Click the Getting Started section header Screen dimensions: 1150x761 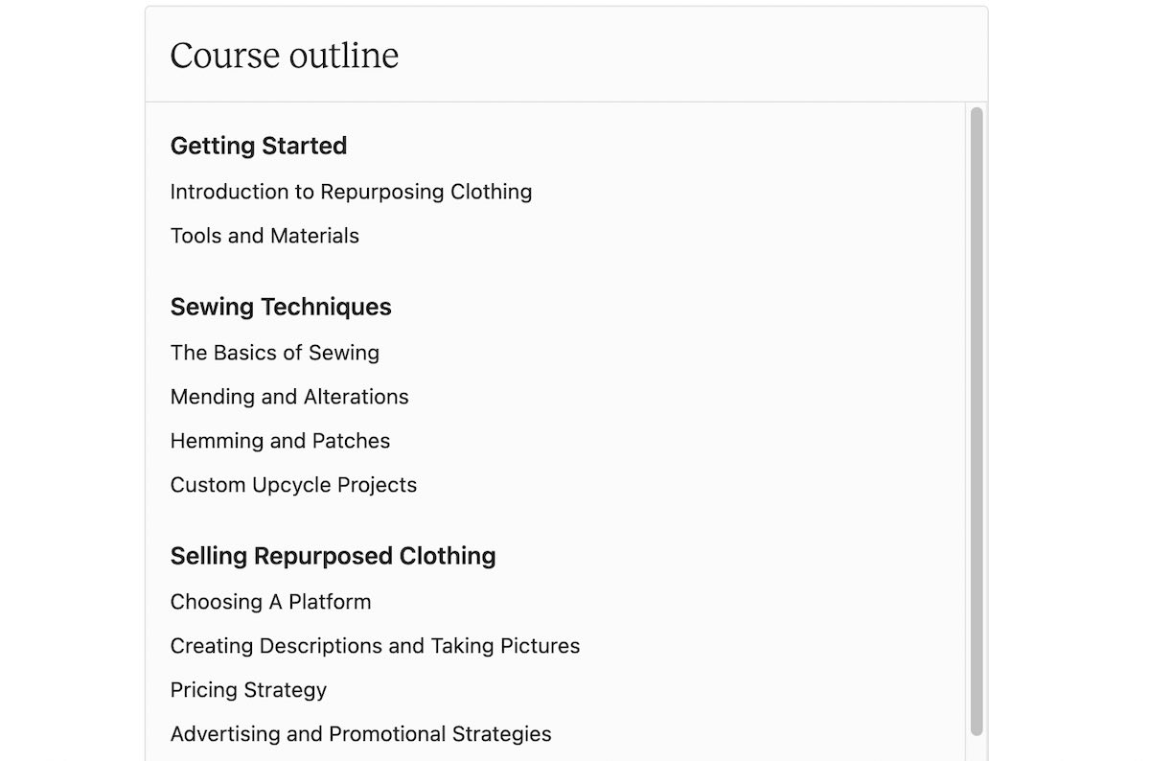coord(258,146)
